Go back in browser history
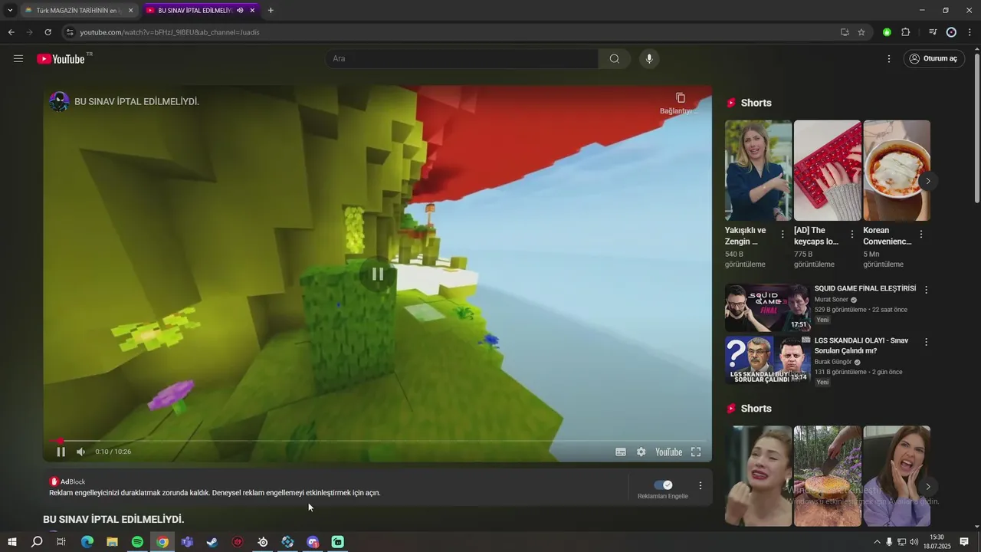The height and width of the screenshot is (552, 981). pos(11,32)
